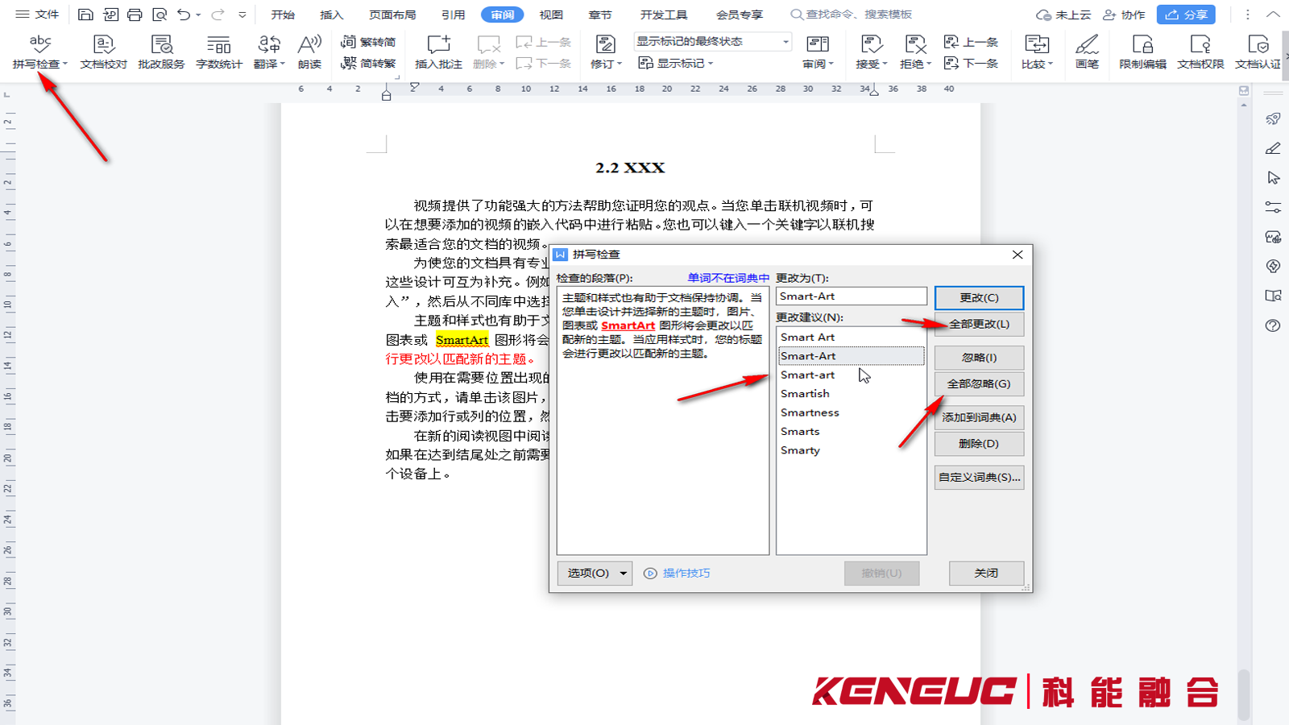Click the 更改为 input field

[851, 296]
